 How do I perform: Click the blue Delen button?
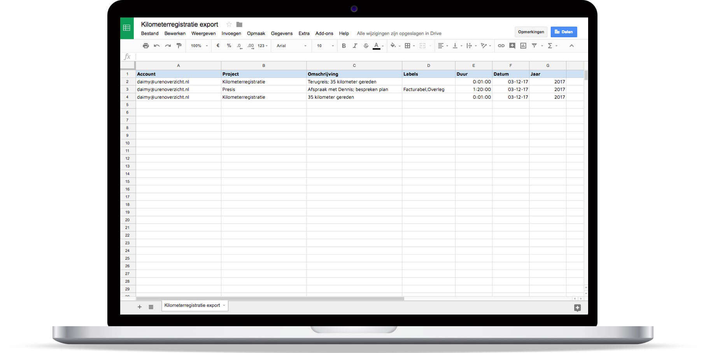click(x=564, y=32)
